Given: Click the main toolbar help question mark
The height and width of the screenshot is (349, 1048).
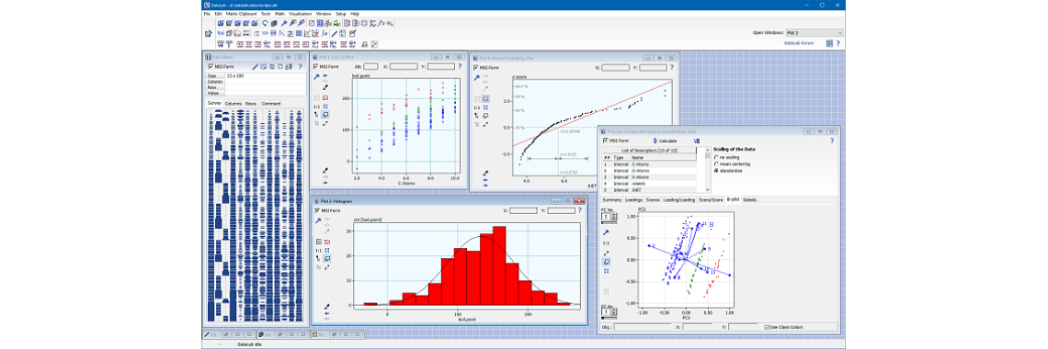Looking at the screenshot, I should tap(838, 43).
